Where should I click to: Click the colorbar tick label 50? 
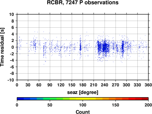pyautogui.click(x=50, y=105)
